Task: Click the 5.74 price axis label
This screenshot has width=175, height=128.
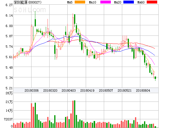Action: tap(9, 47)
